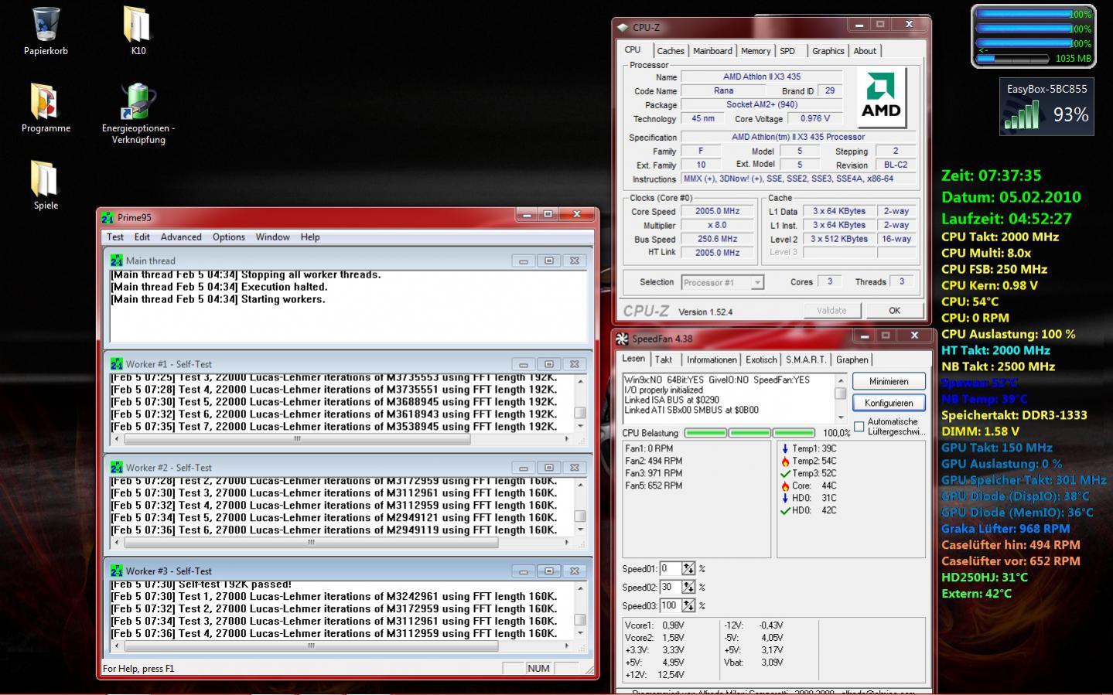Minimize the Worker #3 child window
Screen dimensions: 1113x695
coord(524,572)
